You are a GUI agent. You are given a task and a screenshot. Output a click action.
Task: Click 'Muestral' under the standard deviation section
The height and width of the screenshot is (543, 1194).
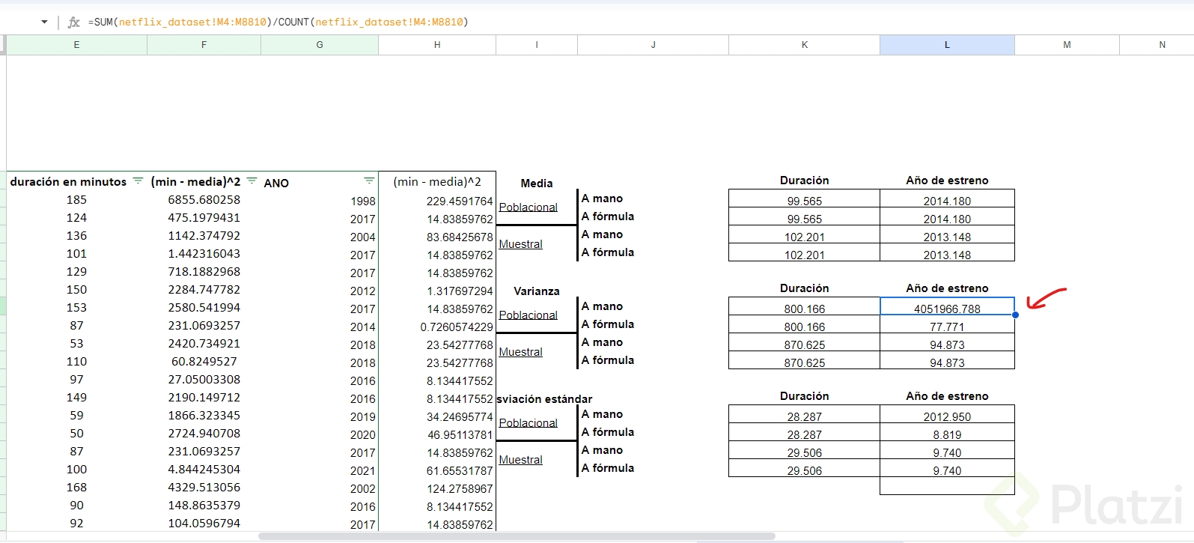point(521,460)
